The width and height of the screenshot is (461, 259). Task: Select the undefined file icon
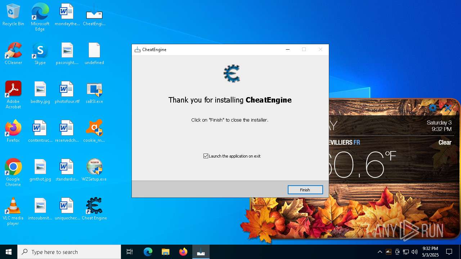[x=94, y=54]
